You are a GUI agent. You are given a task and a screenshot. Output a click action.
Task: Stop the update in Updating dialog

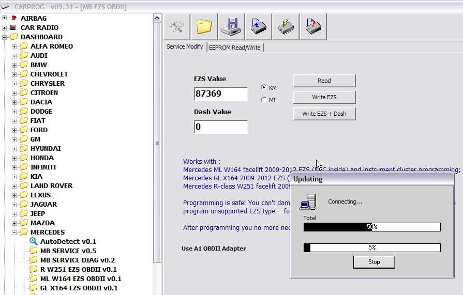coord(374,262)
